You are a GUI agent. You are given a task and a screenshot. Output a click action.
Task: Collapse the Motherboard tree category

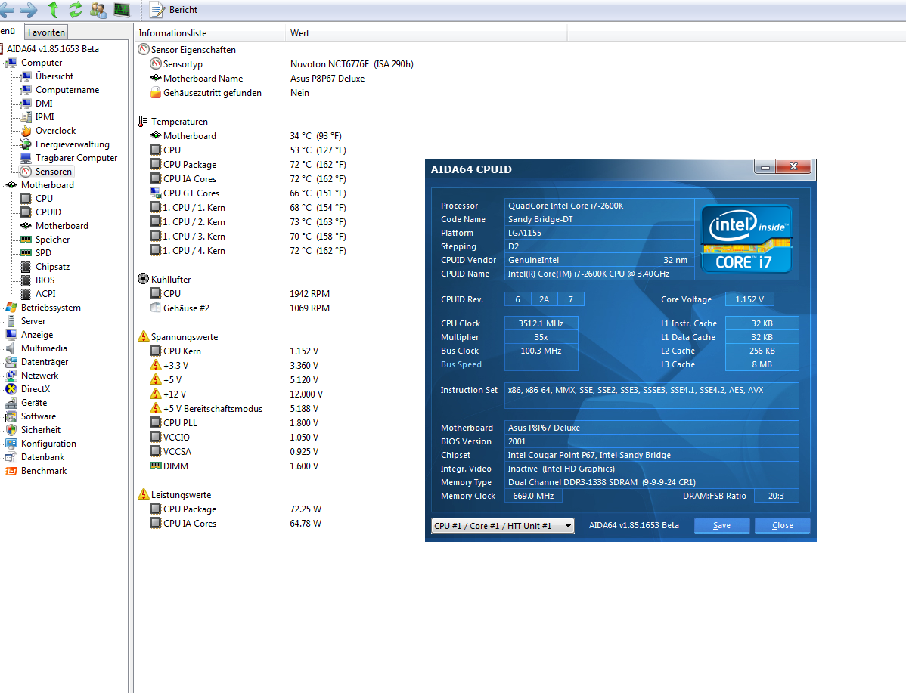click(x=6, y=185)
